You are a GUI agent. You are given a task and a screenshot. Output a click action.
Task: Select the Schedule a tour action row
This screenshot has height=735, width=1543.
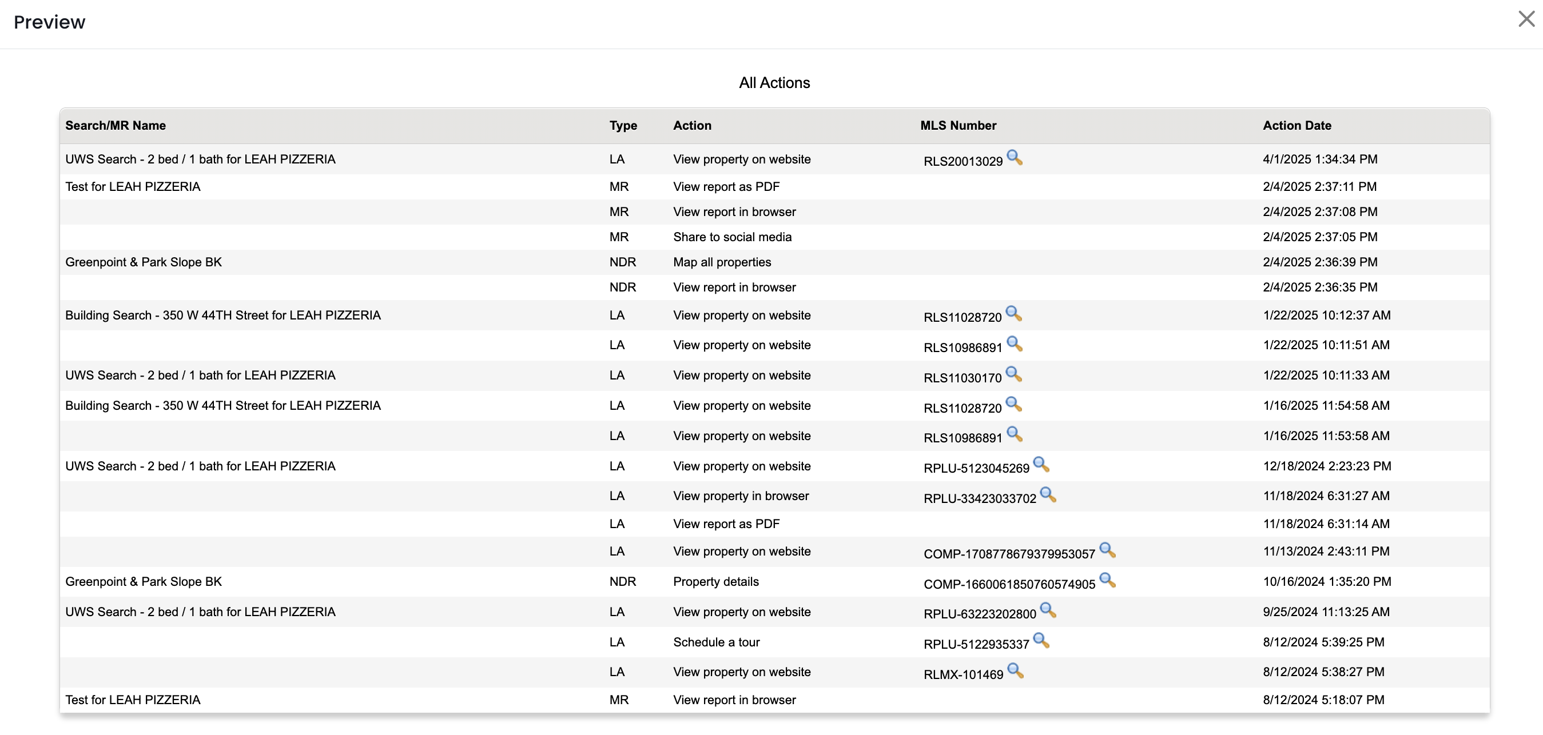pyautogui.click(x=716, y=642)
